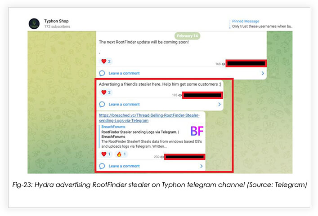The image size is (318, 216).
Task: Click message 'The next RootFinder update will be coming soon!'
Action: point(143,42)
